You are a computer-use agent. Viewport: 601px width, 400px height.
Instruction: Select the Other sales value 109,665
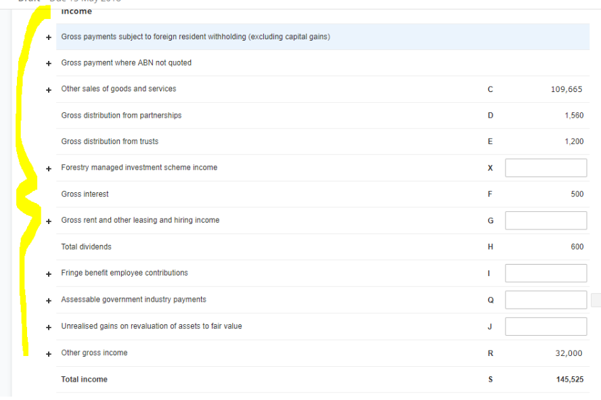click(566, 89)
